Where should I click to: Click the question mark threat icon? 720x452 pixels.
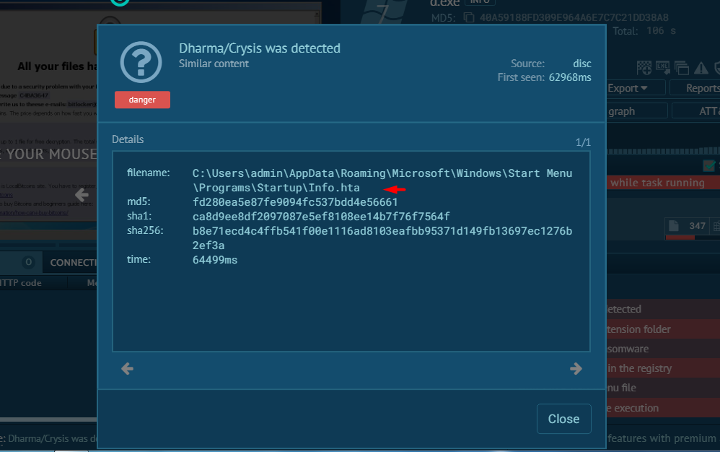(x=141, y=63)
